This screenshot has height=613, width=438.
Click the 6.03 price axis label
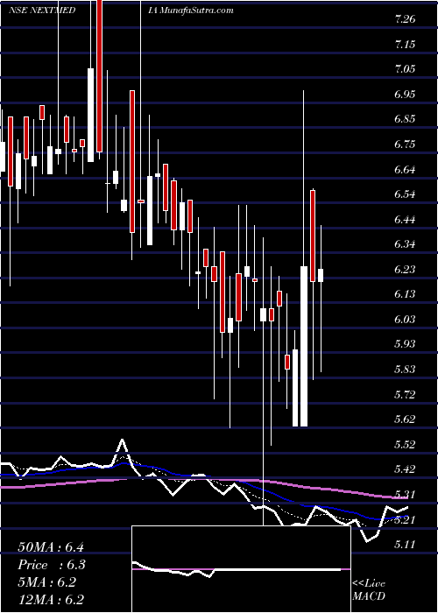(405, 320)
